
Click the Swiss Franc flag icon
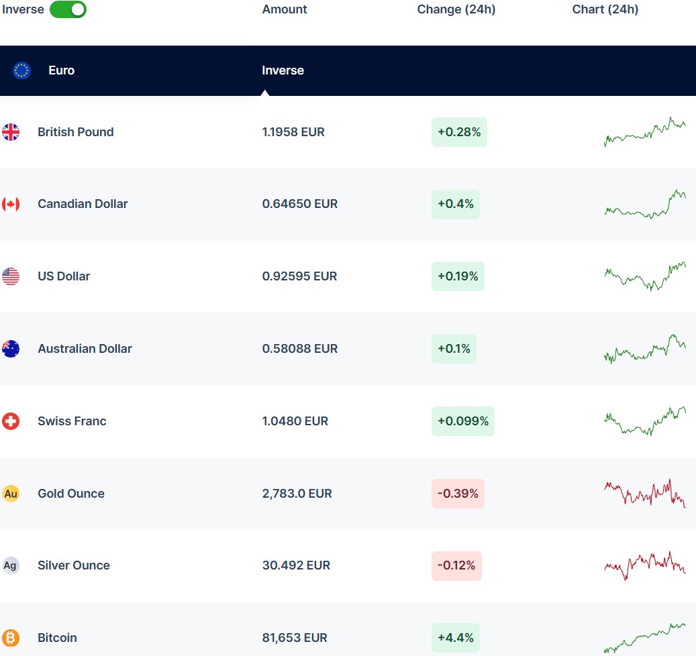[x=11, y=421]
